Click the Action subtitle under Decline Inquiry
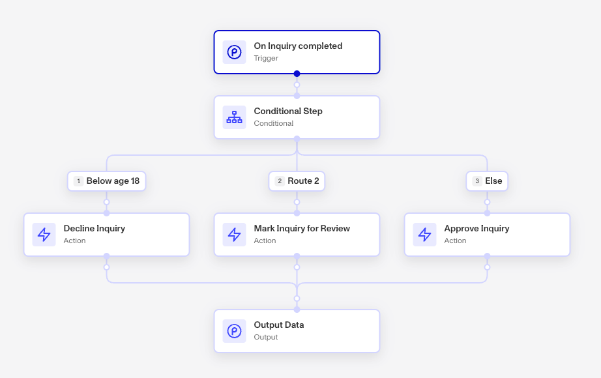This screenshot has height=378, width=601. (75, 240)
